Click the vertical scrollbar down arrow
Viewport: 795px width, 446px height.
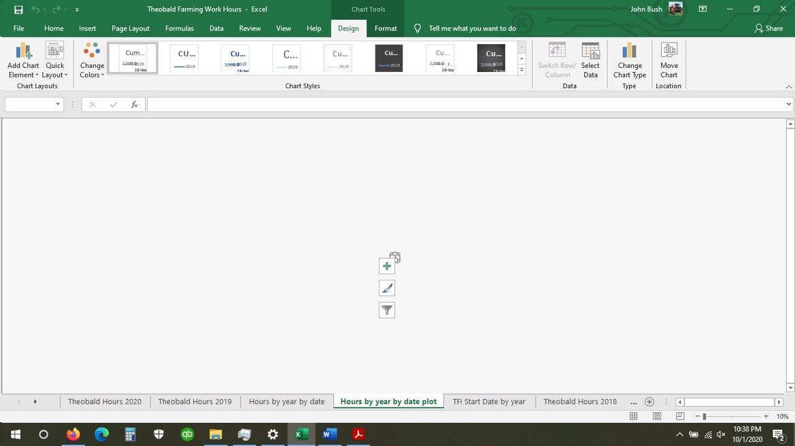pos(790,388)
